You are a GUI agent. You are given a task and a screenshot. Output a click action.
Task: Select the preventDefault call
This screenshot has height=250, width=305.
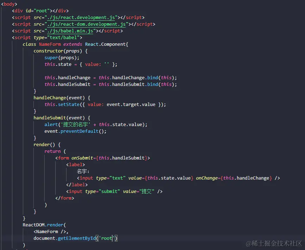(x=80, y=131)
